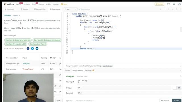Viewport: 182px width, 102px height.
Task: Toggle the Autocomplete option
Action: point(84,9)
